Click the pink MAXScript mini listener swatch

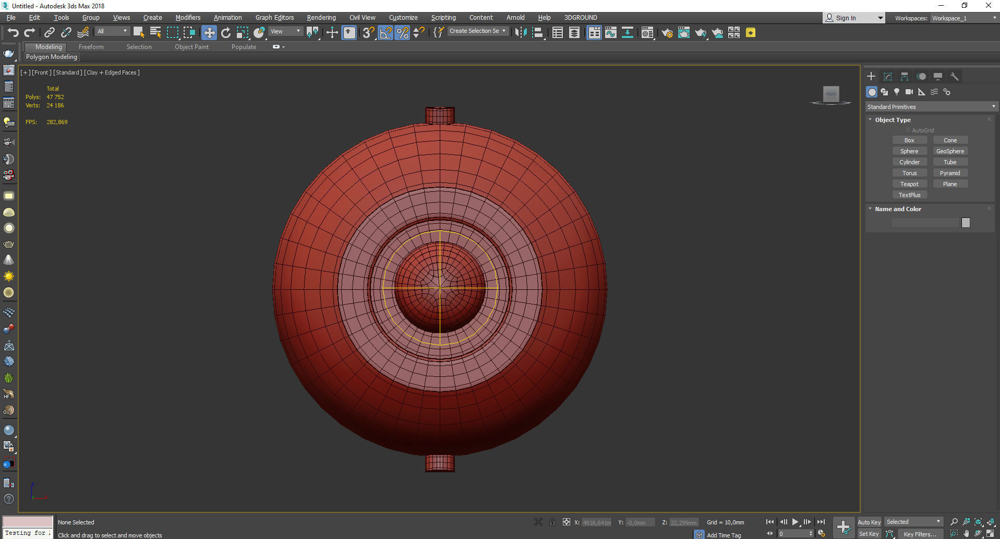[x=28, y=522]
